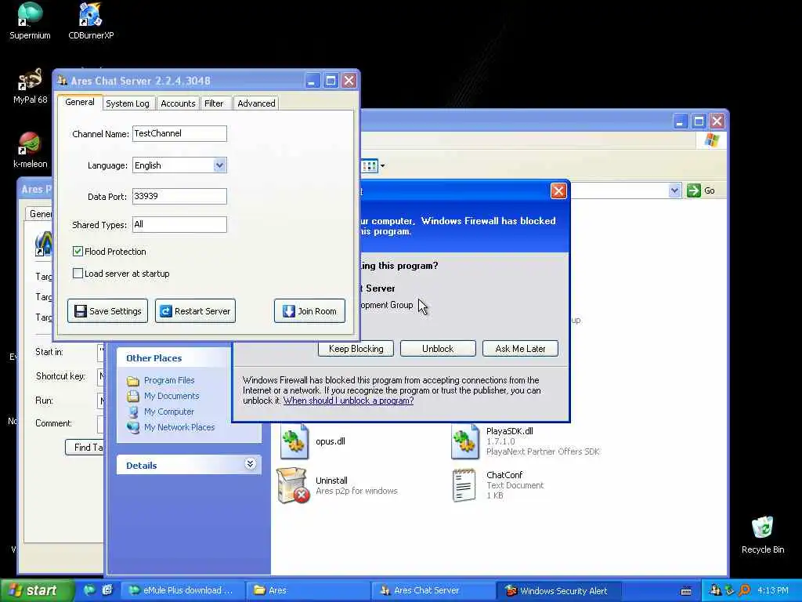Click the My Documents link

[172, 396]
